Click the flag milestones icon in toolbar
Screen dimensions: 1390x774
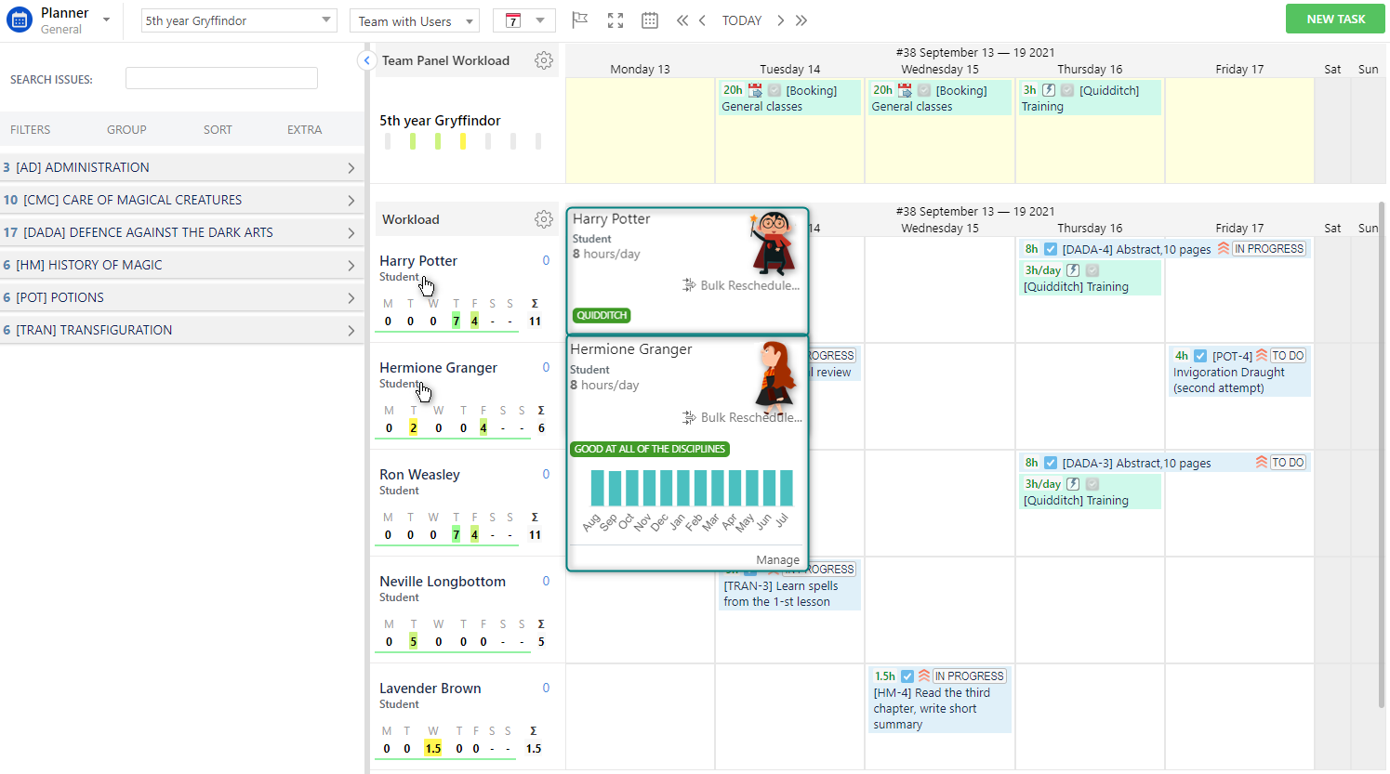(x=580, y=20)
